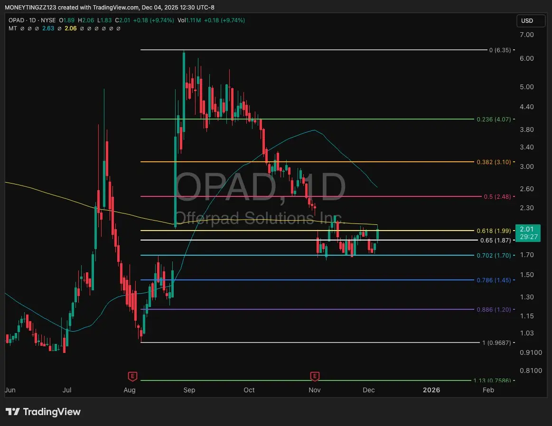Click the 2.30 price axis label
The height and width of the screenshot is (426, 552).
[527, 208]
